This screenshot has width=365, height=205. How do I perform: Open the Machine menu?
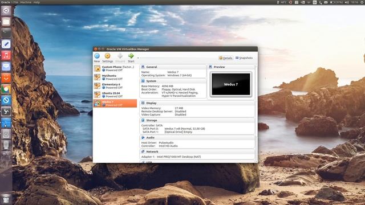[26, 2]
